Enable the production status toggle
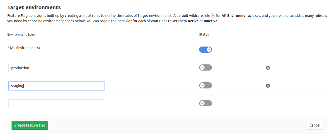This screenshot has width=334, height=136. pyautogui.click(x=206, y=67)
